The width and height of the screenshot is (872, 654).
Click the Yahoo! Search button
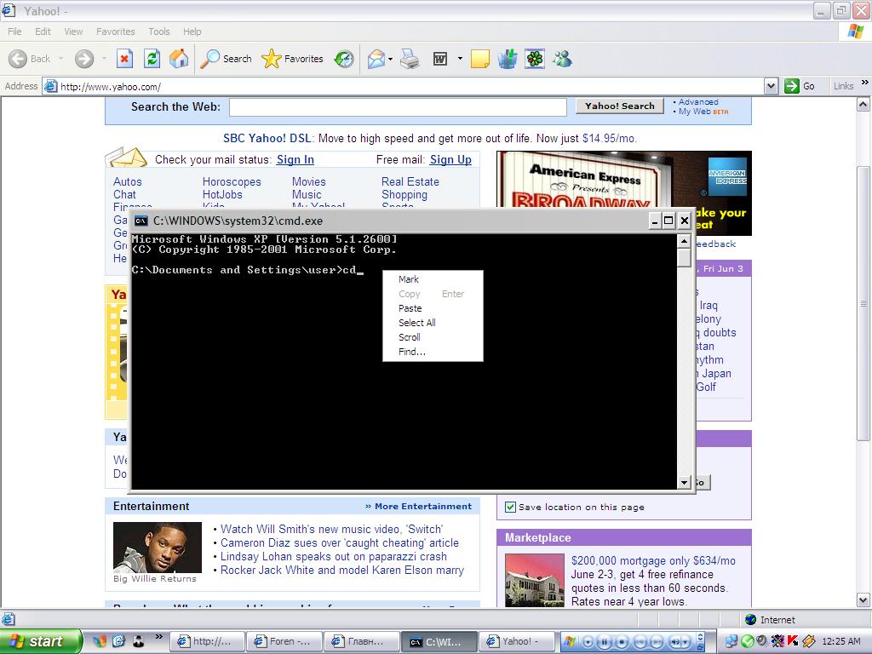pyautogui.click(x=620, y=106)
